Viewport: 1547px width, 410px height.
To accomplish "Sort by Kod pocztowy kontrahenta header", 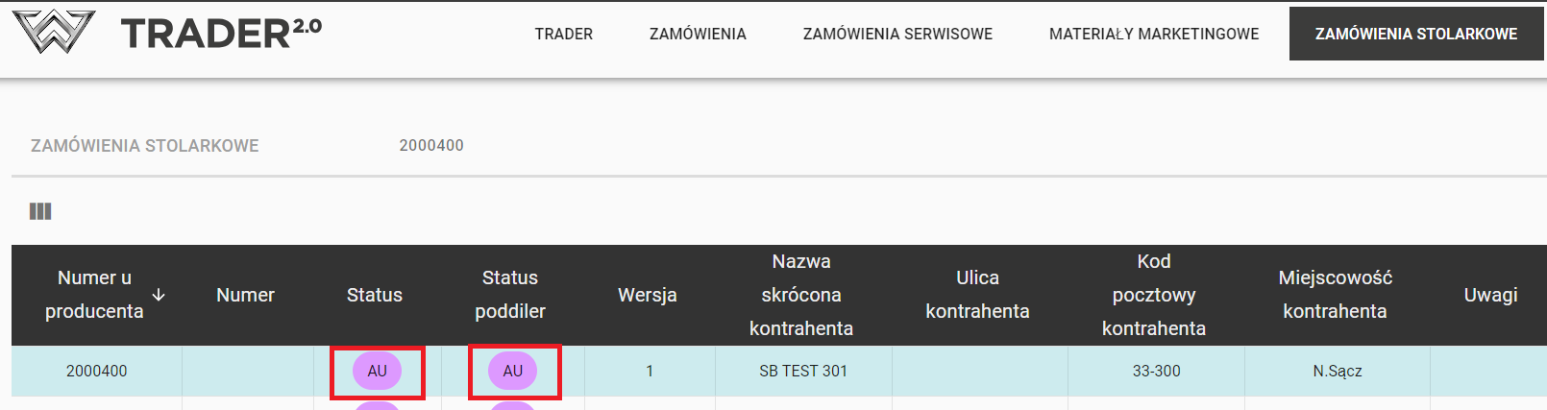I will (1153, 295).
